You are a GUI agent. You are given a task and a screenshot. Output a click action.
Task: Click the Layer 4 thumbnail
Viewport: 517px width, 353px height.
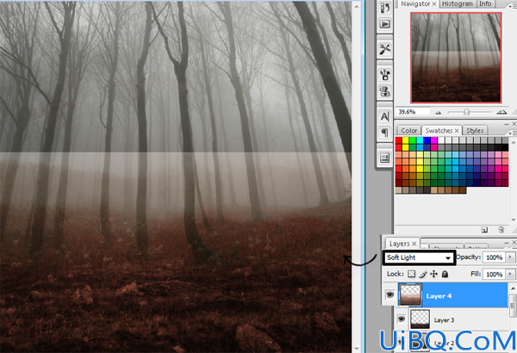point(410,295)
